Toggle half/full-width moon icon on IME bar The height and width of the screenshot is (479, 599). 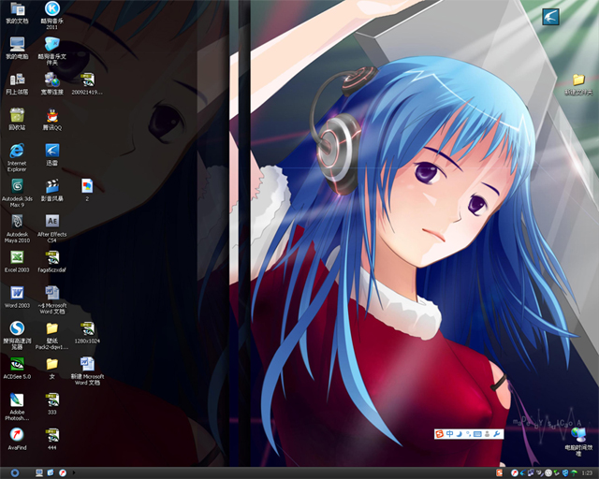coord(460,434)
